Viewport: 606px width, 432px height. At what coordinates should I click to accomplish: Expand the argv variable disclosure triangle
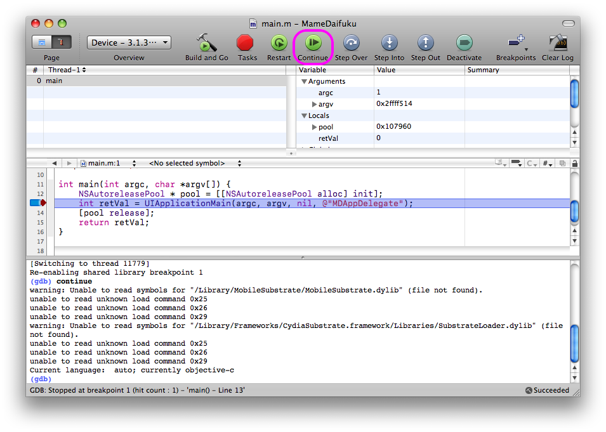[314, 104]
